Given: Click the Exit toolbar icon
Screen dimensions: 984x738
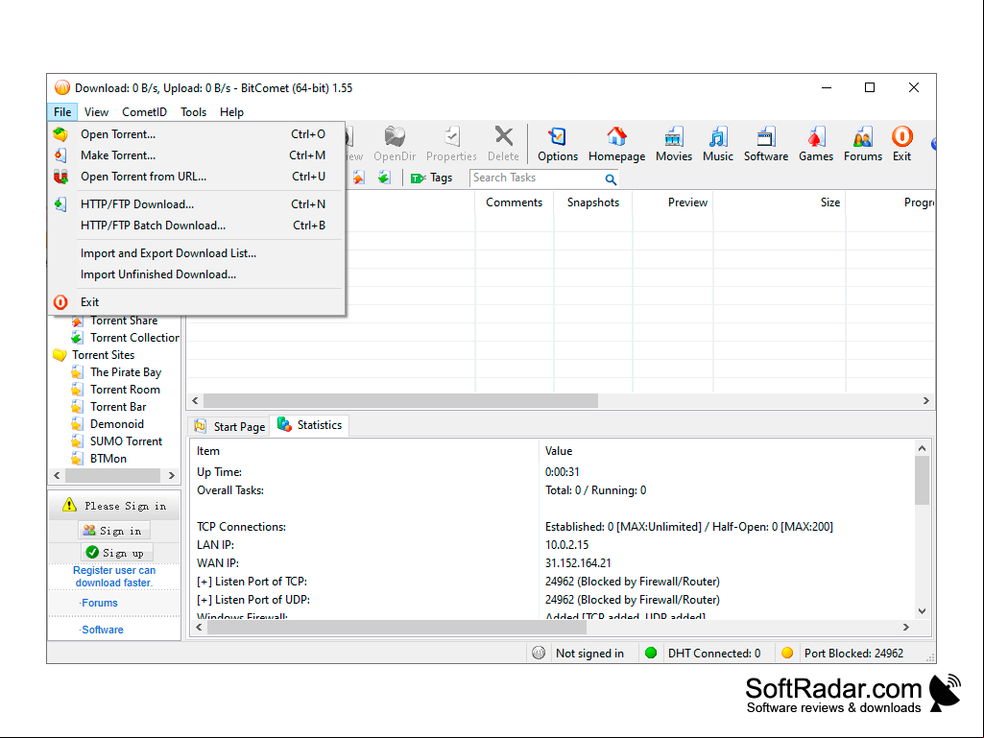Looking at the screenshot, I should tap(901, 144).
